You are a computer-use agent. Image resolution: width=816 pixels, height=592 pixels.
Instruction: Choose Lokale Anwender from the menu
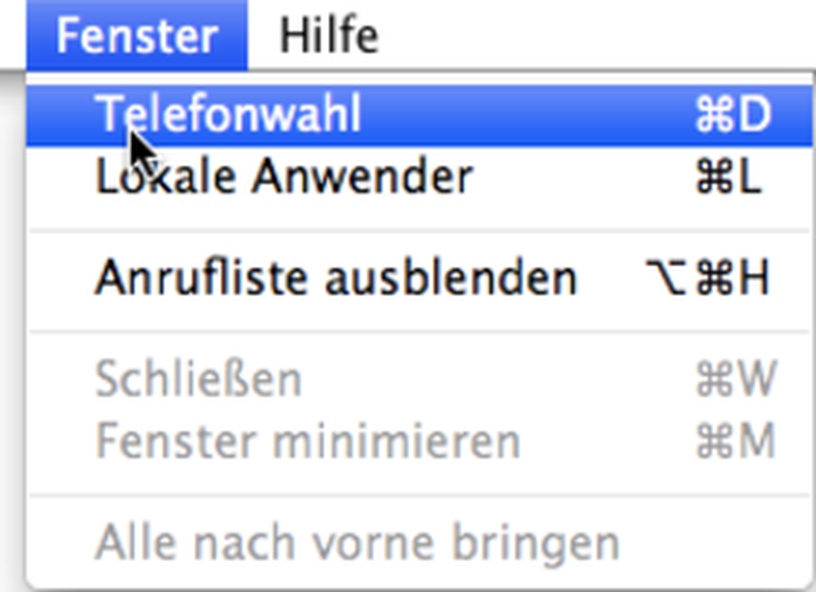284,177
